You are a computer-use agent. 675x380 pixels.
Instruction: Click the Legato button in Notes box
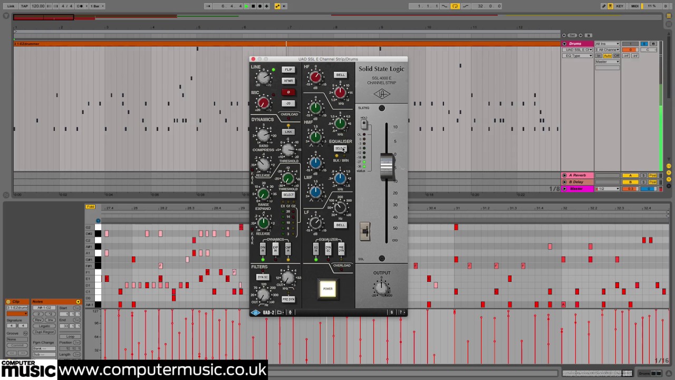click(44, 326)
